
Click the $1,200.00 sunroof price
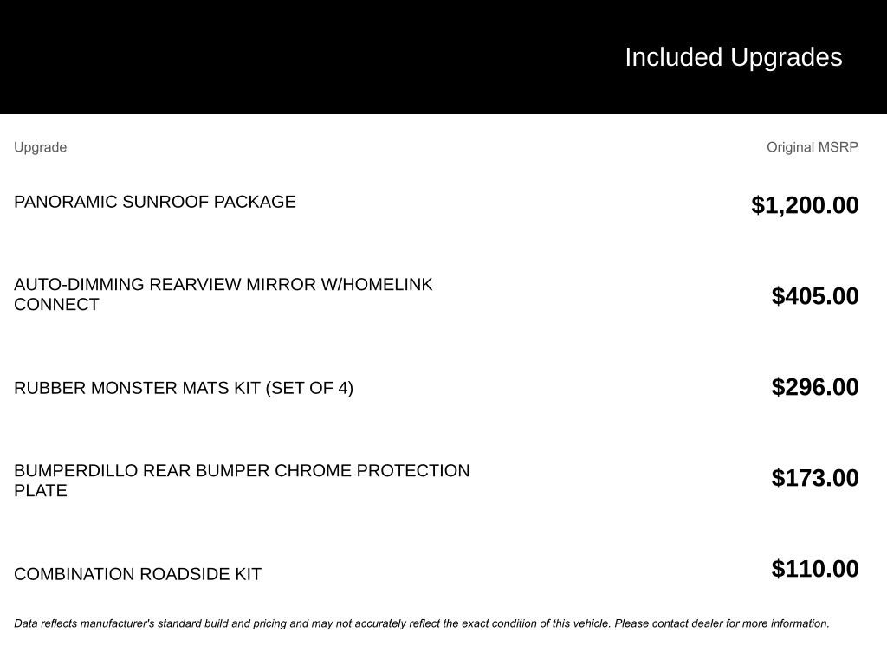[805, 205]
